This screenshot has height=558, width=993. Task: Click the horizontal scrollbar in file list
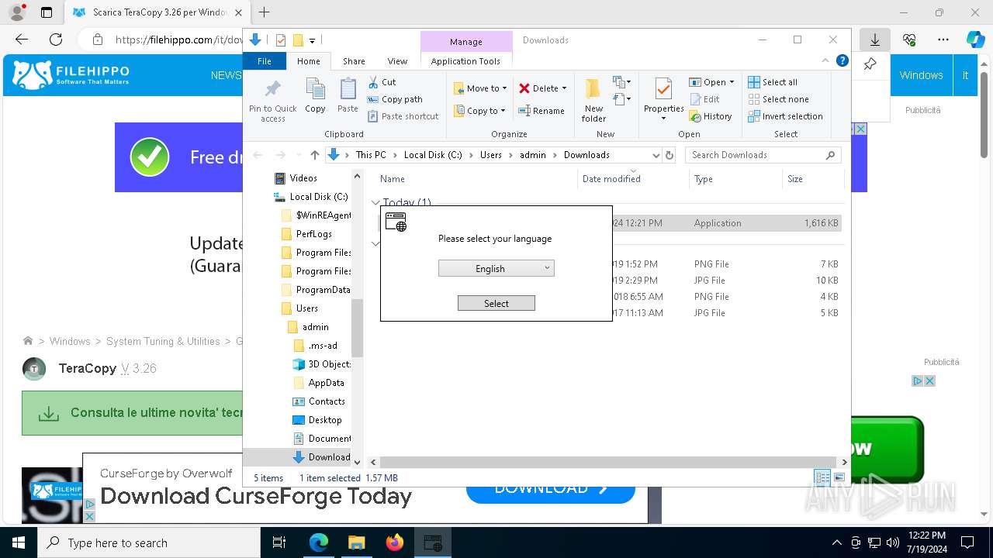[610, 462]
